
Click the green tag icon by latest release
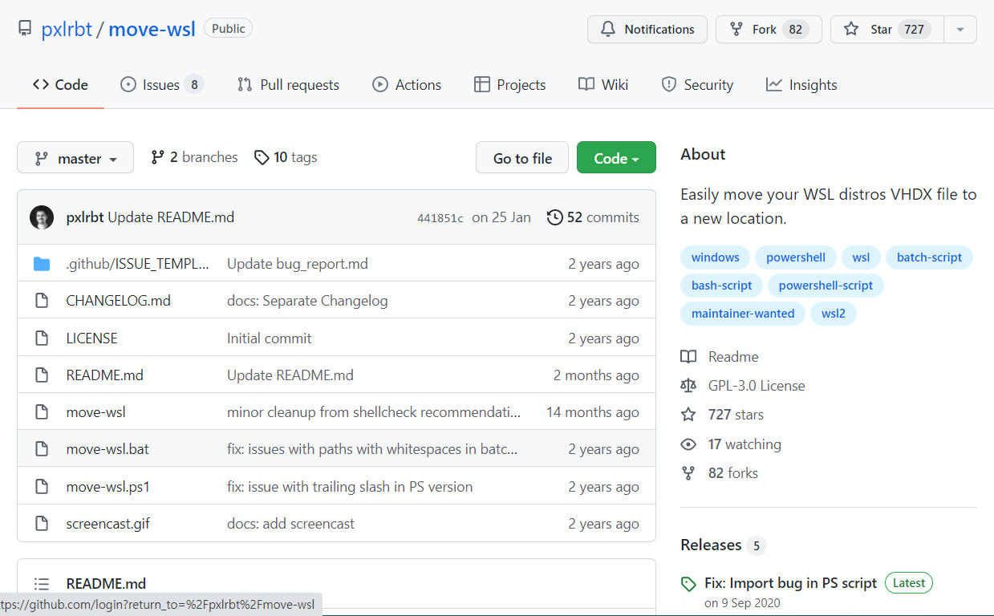click(x=688, y=584)
